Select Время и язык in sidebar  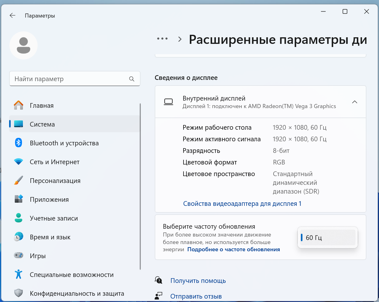(50, 237)
